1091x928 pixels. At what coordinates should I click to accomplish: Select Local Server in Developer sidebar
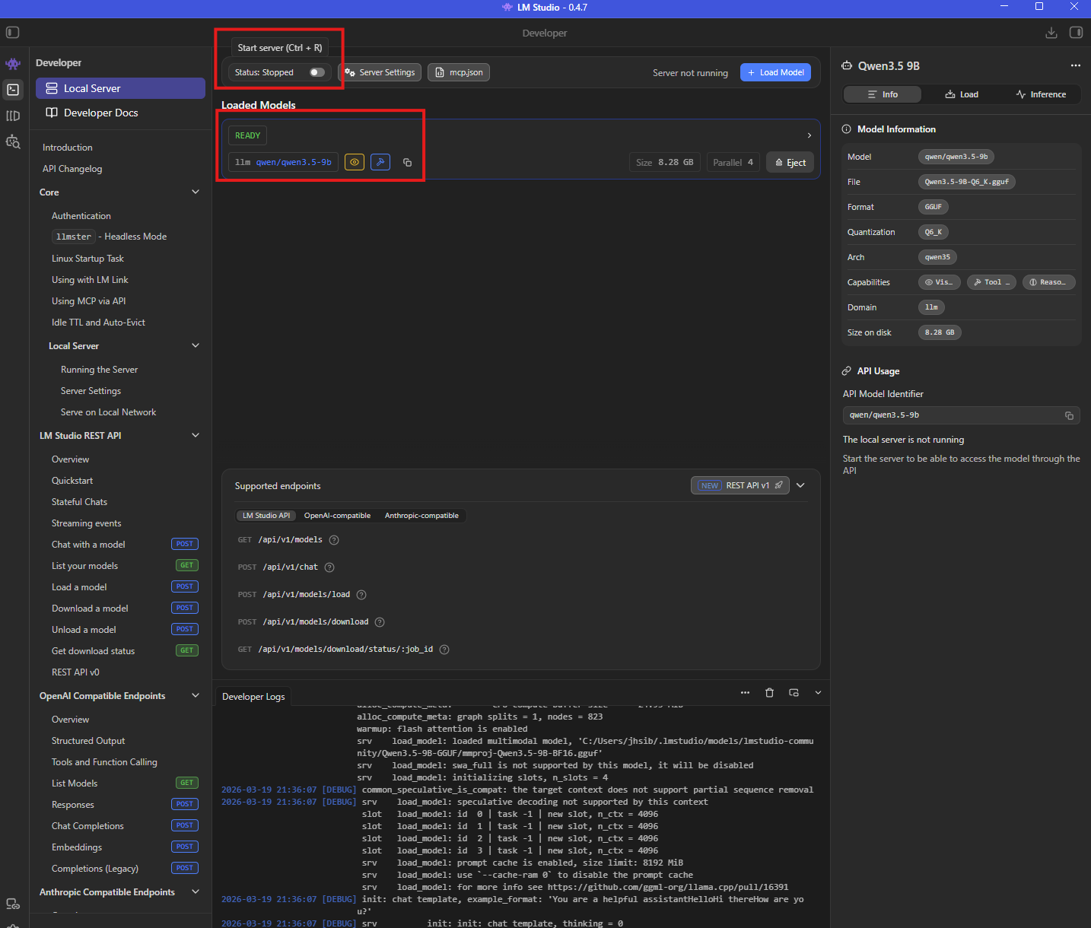(120, 88)
